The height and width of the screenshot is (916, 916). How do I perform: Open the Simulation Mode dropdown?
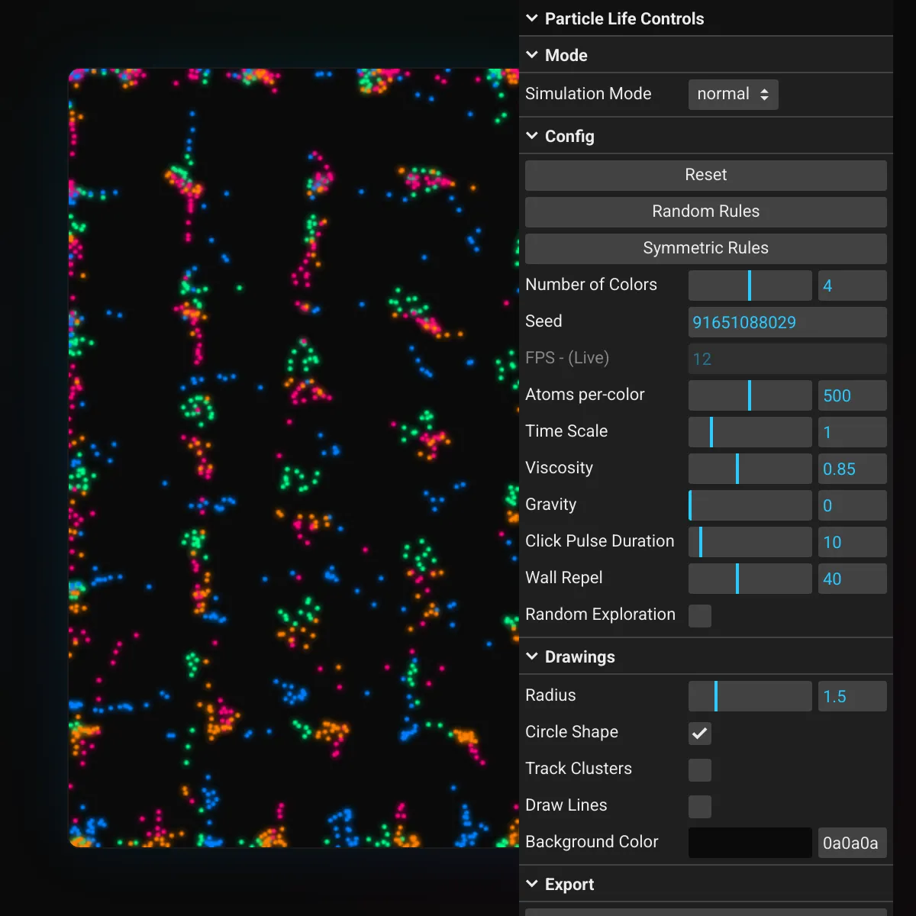point(733,95)
